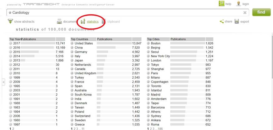Viewport: 273px width, 130px height.
Task: Click the Switzerland country row
Action: (106, 116)
